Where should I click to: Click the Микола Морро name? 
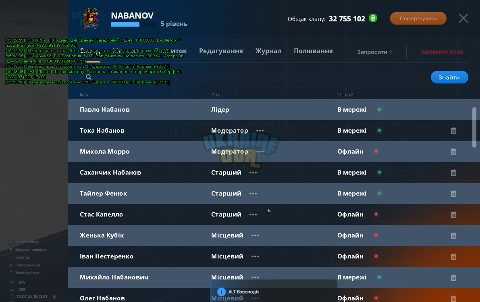(x=104, y=152)
